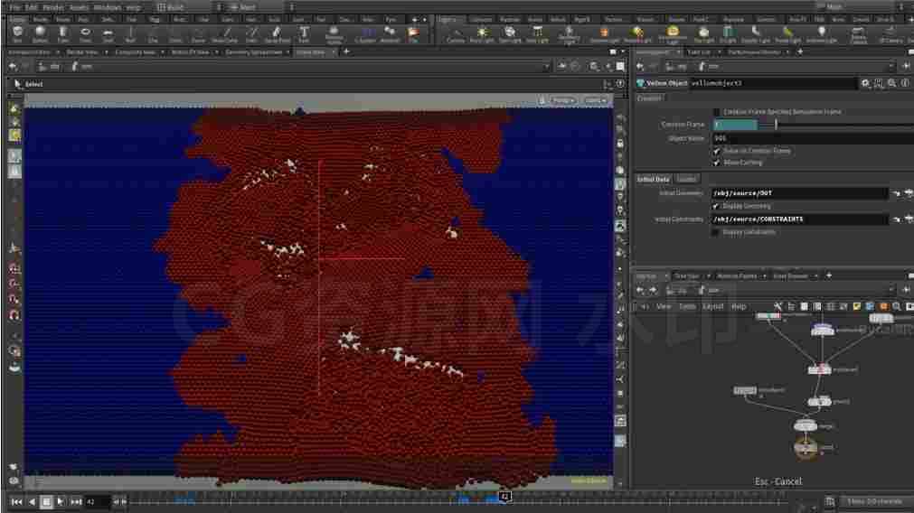Toggle Display Geometry checkbox

click(715, 206)
